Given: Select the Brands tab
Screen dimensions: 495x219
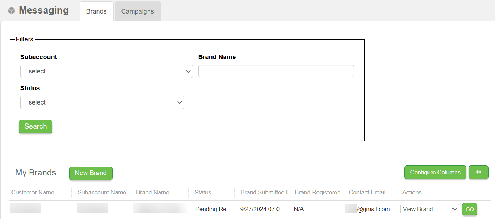Looking at the screenshot, I should point(96,11).
